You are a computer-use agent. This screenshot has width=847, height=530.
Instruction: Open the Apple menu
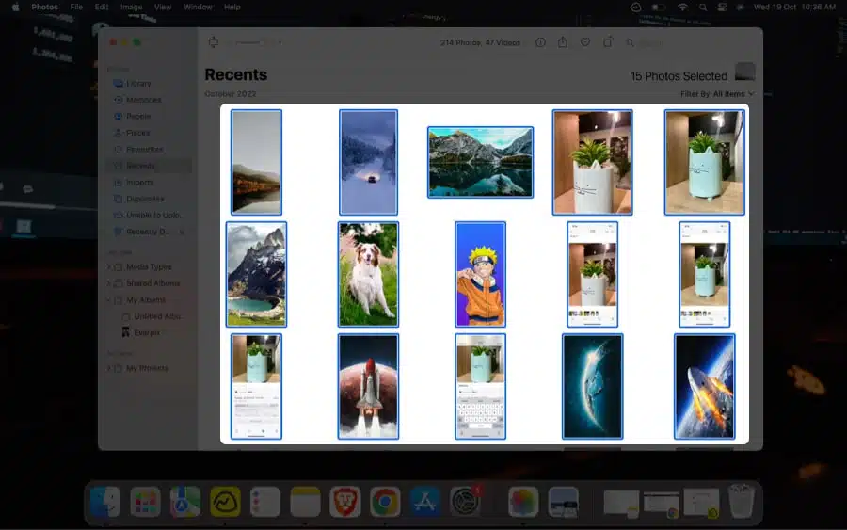click(15, 7)
